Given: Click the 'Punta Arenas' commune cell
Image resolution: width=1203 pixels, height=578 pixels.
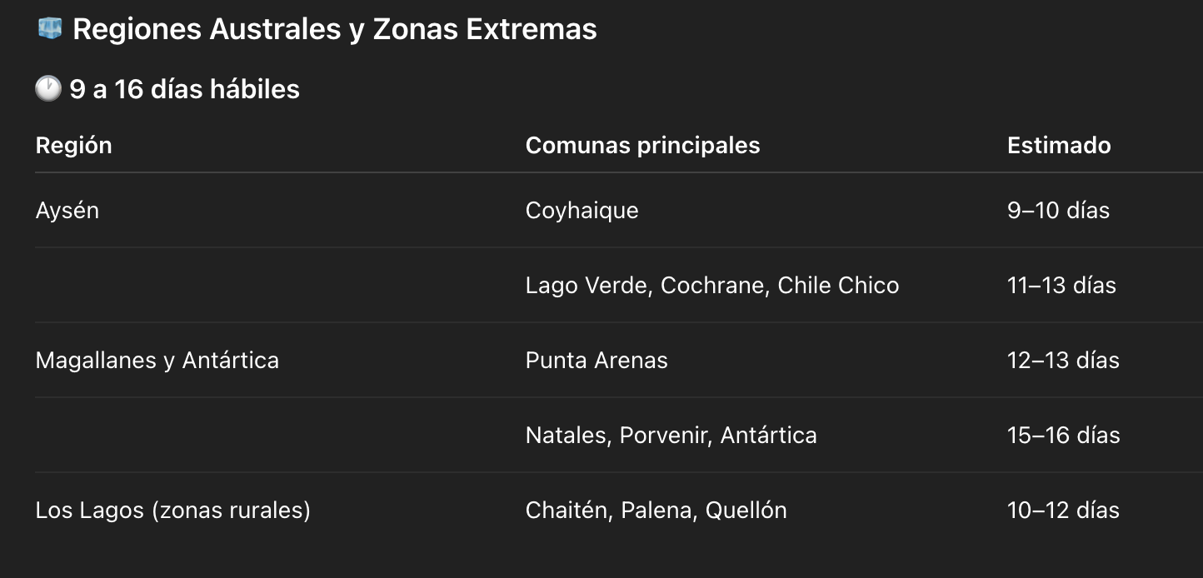Looking at the screenshot, I should pyautogui.click(x=597, y=360).
